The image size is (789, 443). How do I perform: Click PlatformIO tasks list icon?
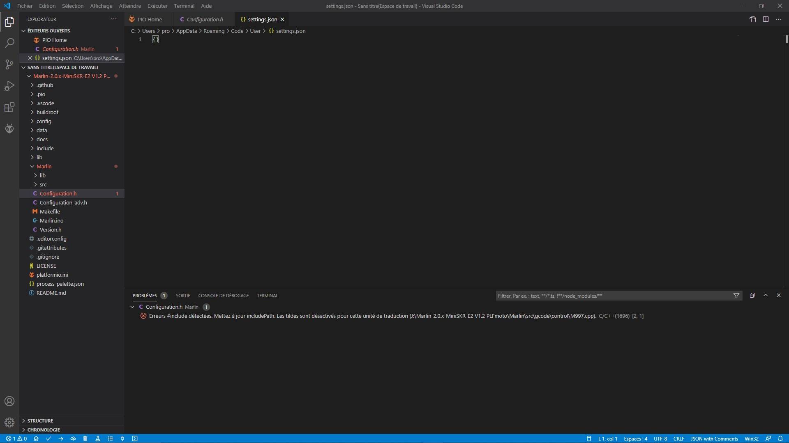(x=110, y=438)
